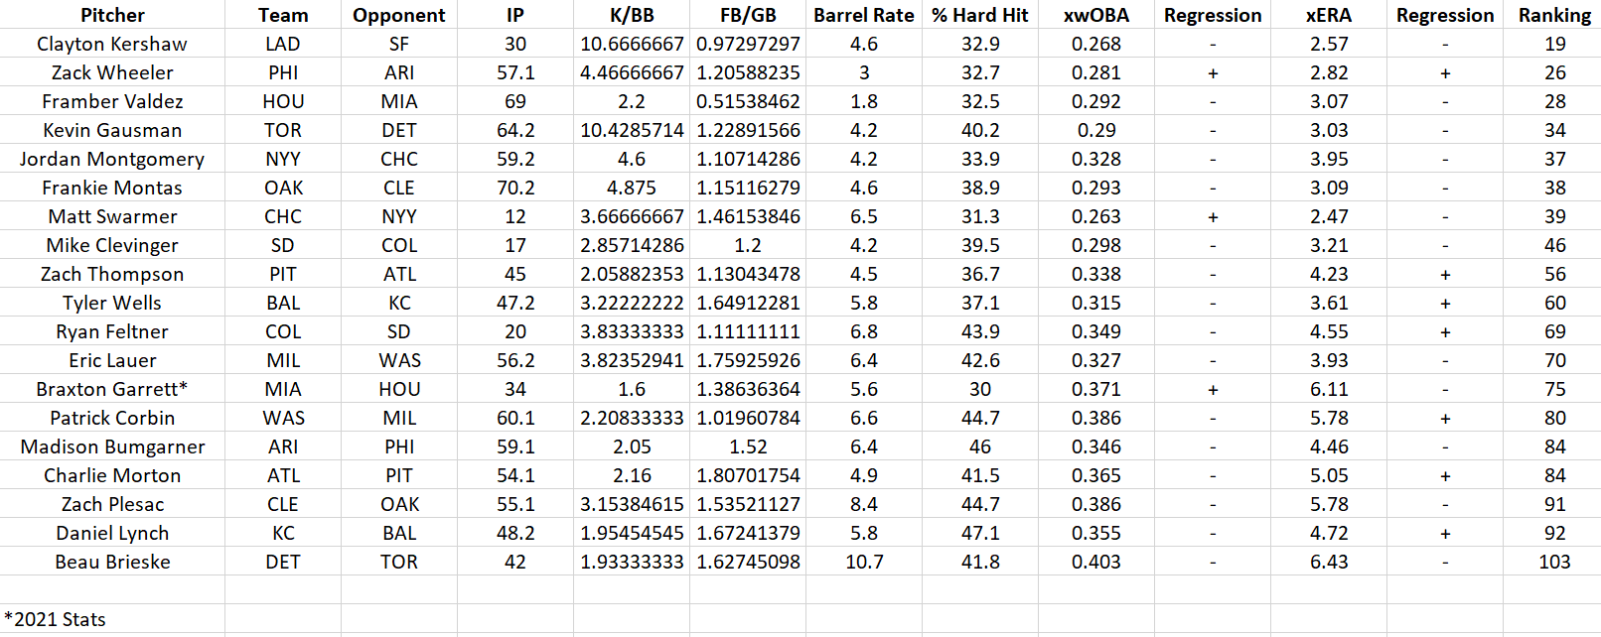The image size is (1601, 637).
Task: Select the Ranking value 92
Action: pos(1554,533)
